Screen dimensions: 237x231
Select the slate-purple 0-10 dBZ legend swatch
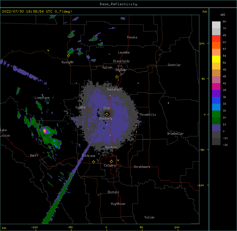(216, 128)
